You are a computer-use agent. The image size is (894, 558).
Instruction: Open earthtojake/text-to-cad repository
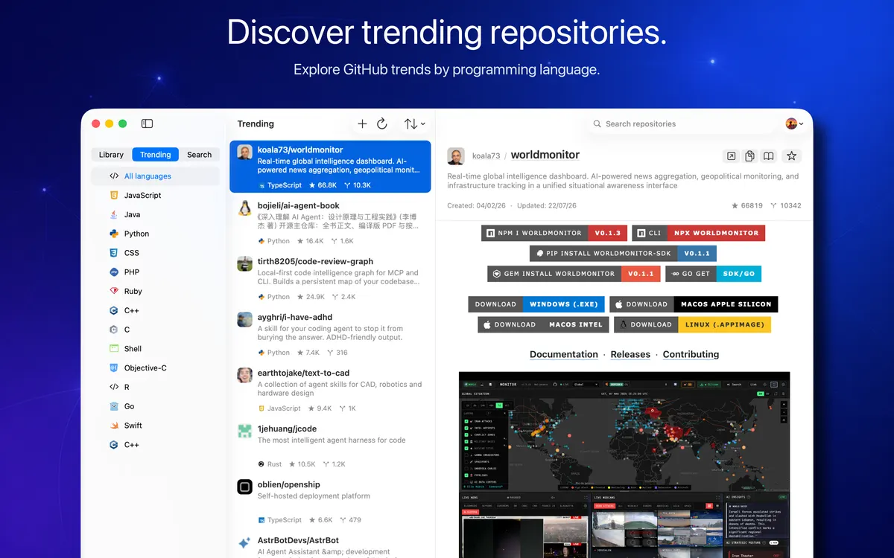[330, 390]
